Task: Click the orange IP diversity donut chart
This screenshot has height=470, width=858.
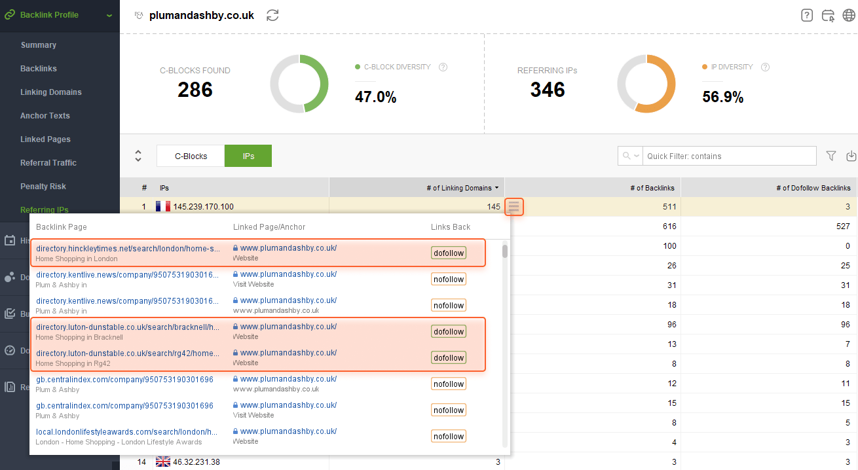Action: (646, 84)
